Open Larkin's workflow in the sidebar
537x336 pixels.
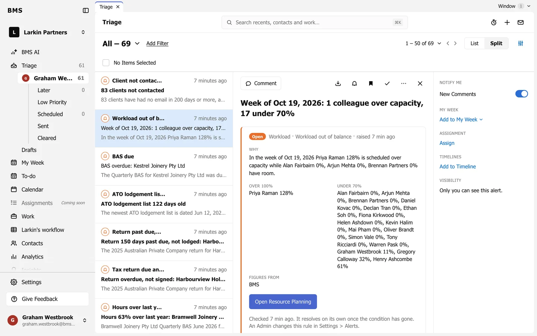coord(43,230)
